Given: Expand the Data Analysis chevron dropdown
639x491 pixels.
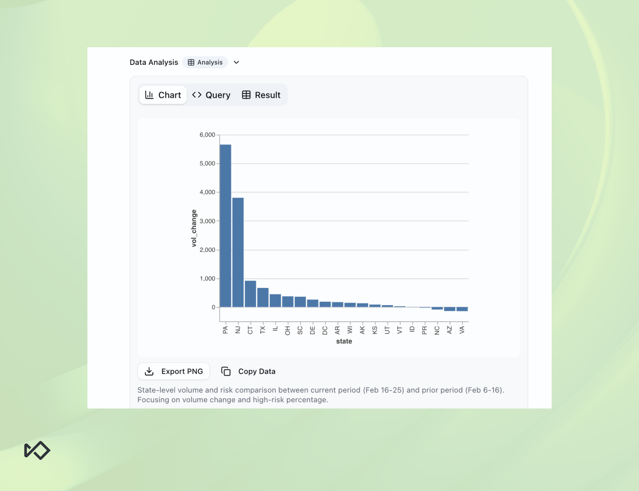Looking at the screenshot, I should click(236, 62).
